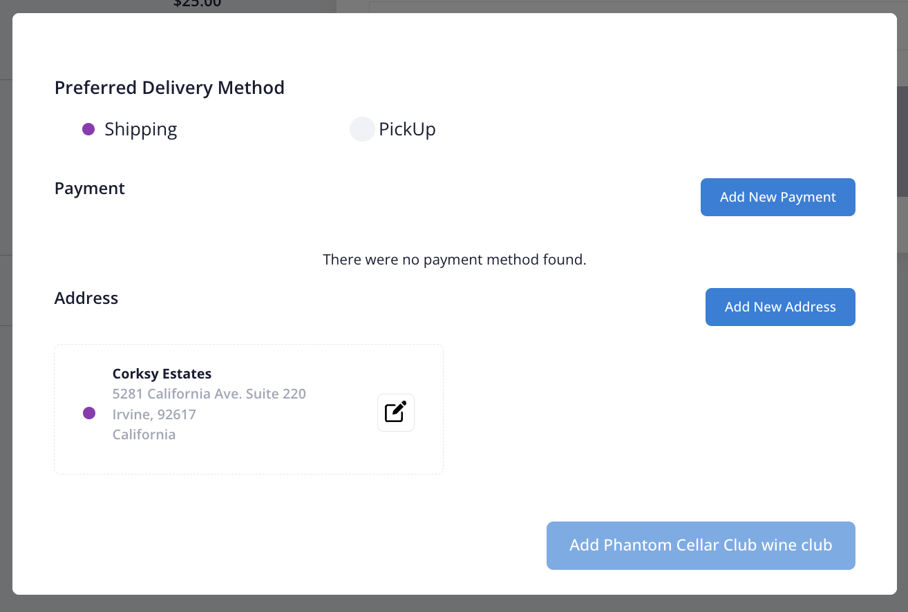Click the Address section heading

click(86, 298)
